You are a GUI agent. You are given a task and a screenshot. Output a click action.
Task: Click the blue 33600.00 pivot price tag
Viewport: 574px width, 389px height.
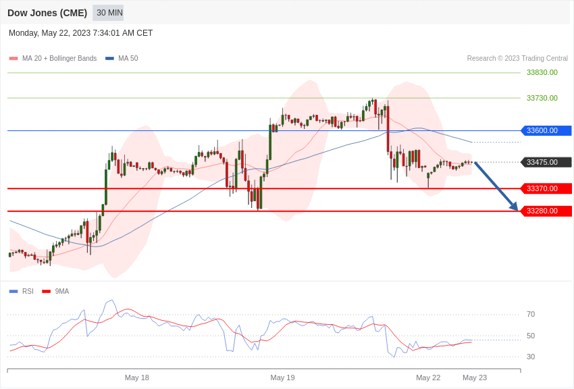[546, 130]
